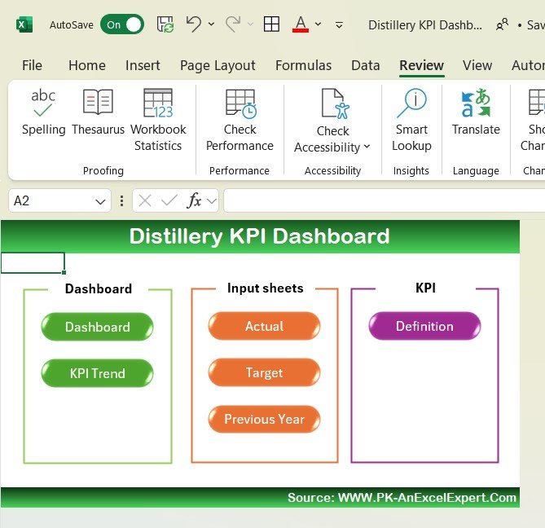Viewport: 545px width, 528px height.
Task: Open the KPI Trend sheet button
Action: click(x=97, y=373)
